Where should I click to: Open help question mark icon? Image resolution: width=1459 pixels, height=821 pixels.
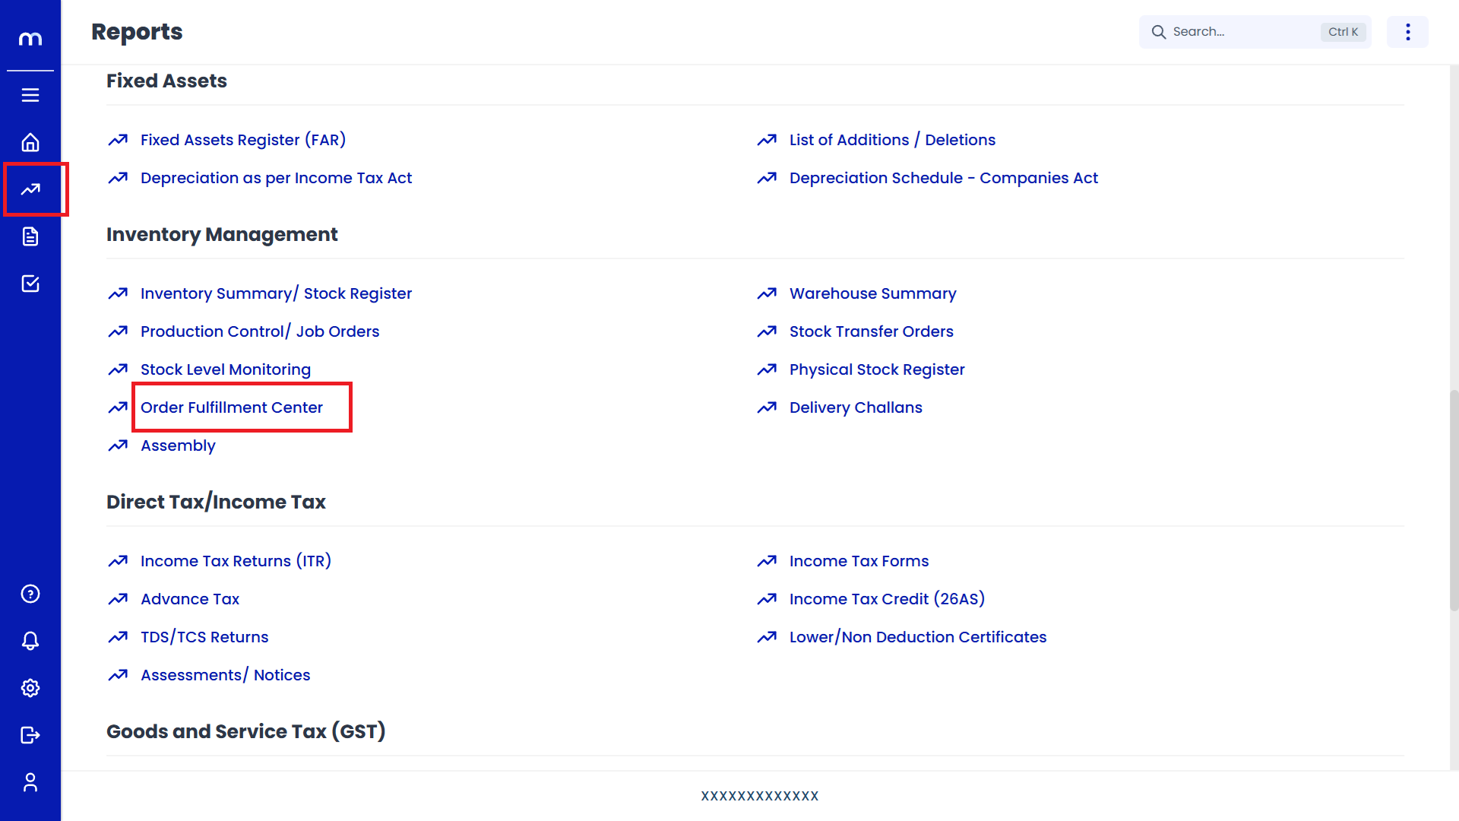pyautogui.click(x=30, y=594)
